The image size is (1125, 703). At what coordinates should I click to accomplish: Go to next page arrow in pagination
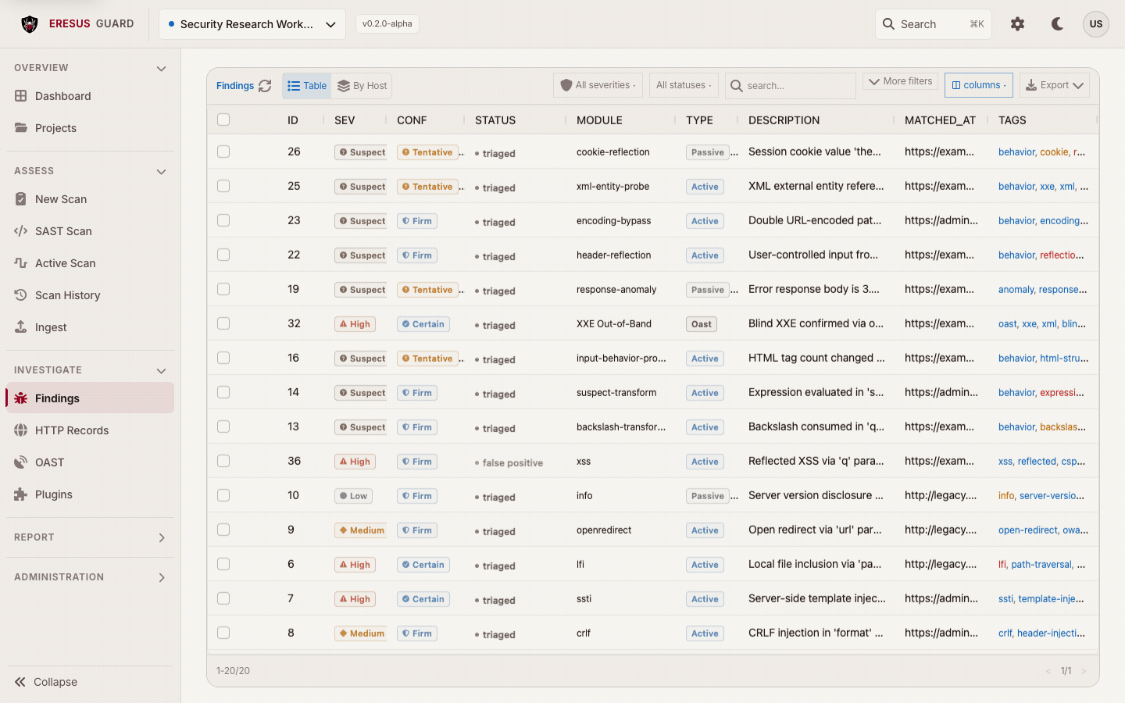tap(1084, 671)
